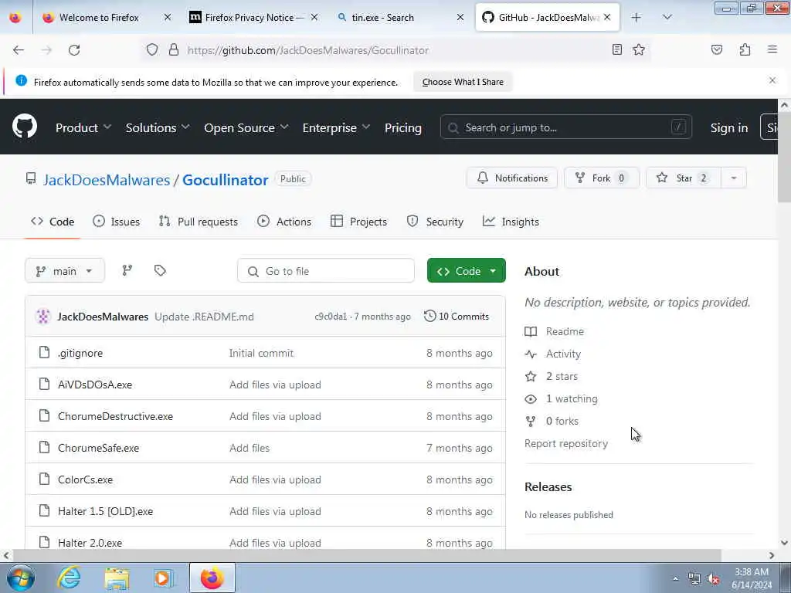Open ChorumeDestructive.exe file
Image resolution: width=791 pixels, height=593 pixels.
115,416
